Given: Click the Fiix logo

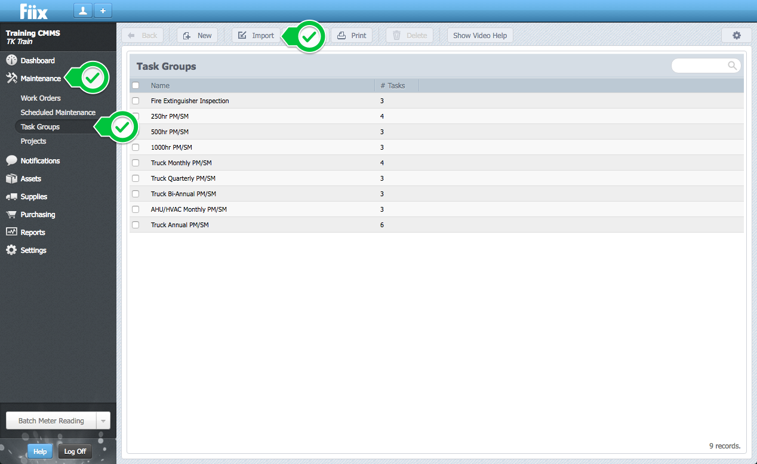Looking at the screenshot, I should click(x=33, y=11).
